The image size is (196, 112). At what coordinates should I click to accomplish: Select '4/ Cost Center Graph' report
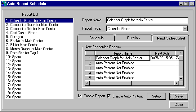coord(39,33)
